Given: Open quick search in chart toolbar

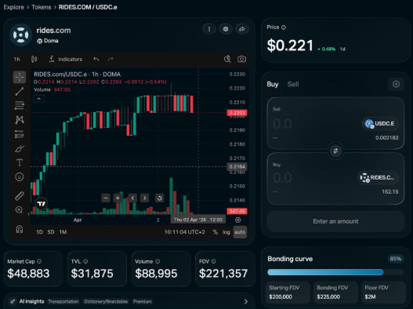Looking at the screenshot, I should pos(227,59).
